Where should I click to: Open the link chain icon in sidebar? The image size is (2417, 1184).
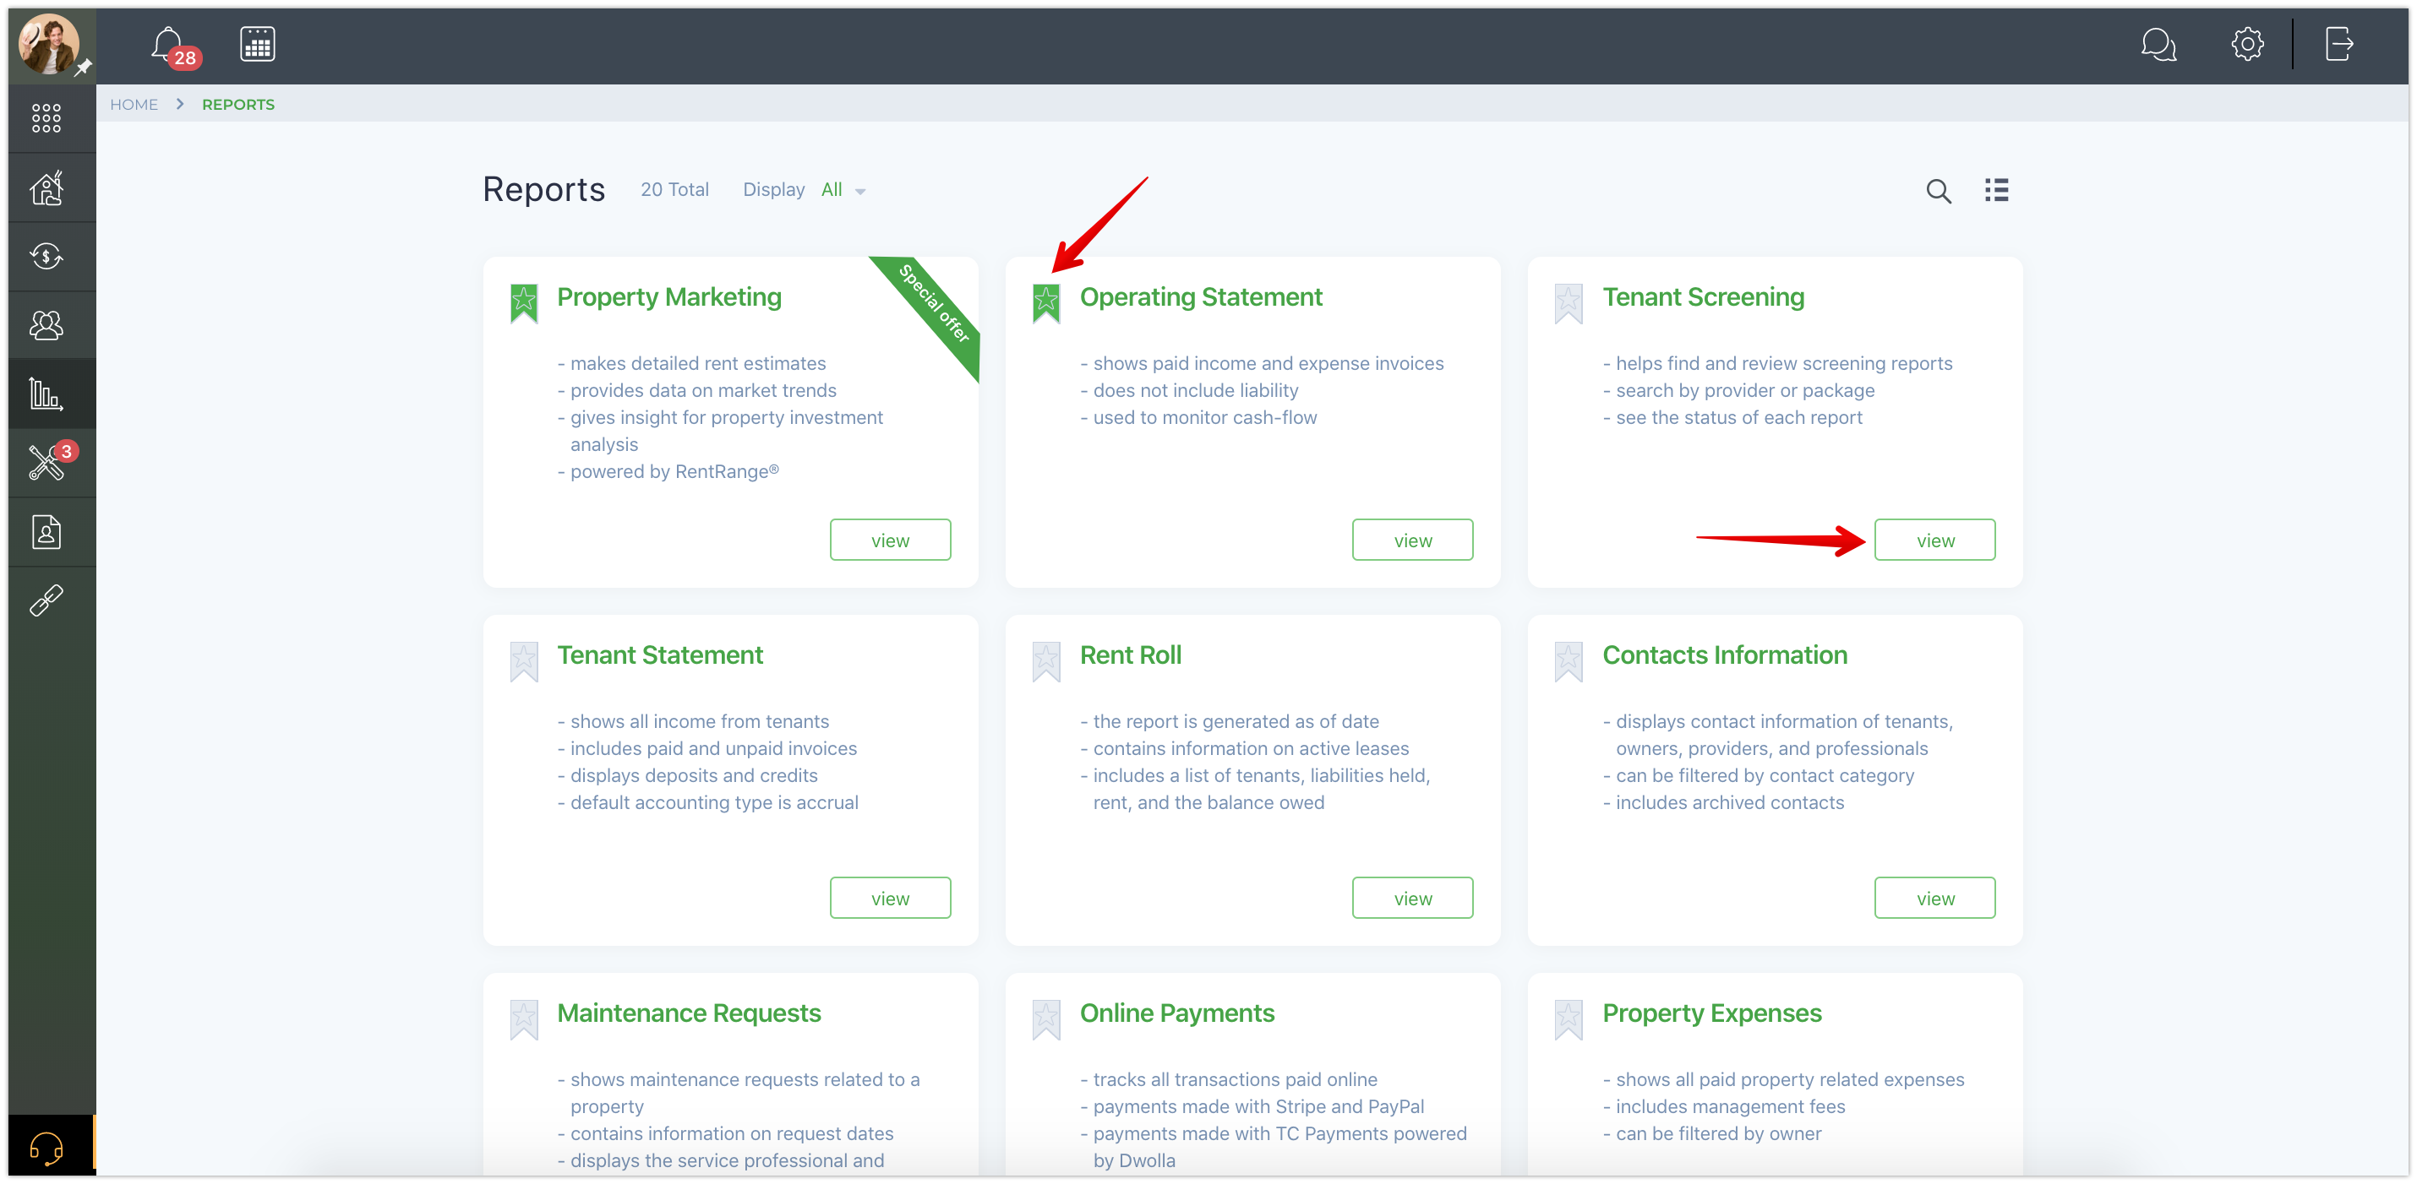pos(46,600)
